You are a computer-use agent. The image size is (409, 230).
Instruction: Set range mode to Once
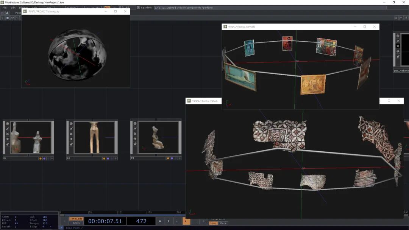pos(223,223)
